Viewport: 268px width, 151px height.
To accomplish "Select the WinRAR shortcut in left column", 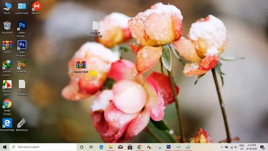I will [7, 47].
